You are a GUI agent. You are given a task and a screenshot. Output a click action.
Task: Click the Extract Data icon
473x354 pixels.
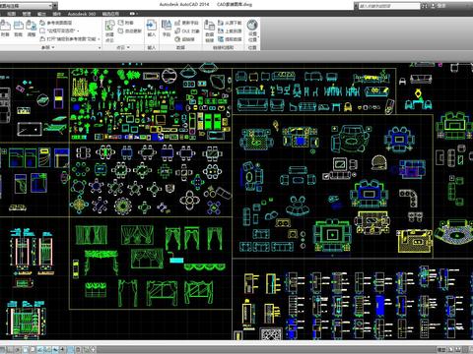point(230,39)
